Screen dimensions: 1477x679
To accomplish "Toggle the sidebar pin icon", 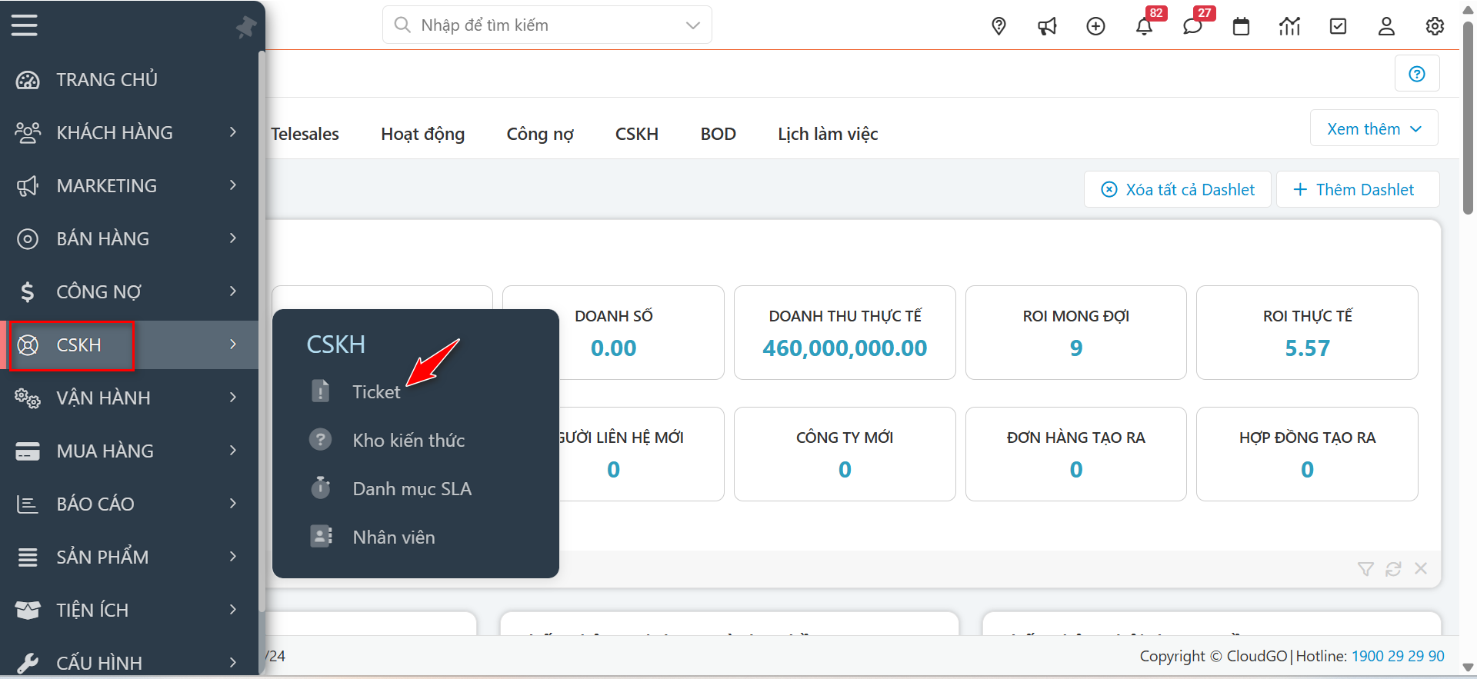I will pos(245,27).
